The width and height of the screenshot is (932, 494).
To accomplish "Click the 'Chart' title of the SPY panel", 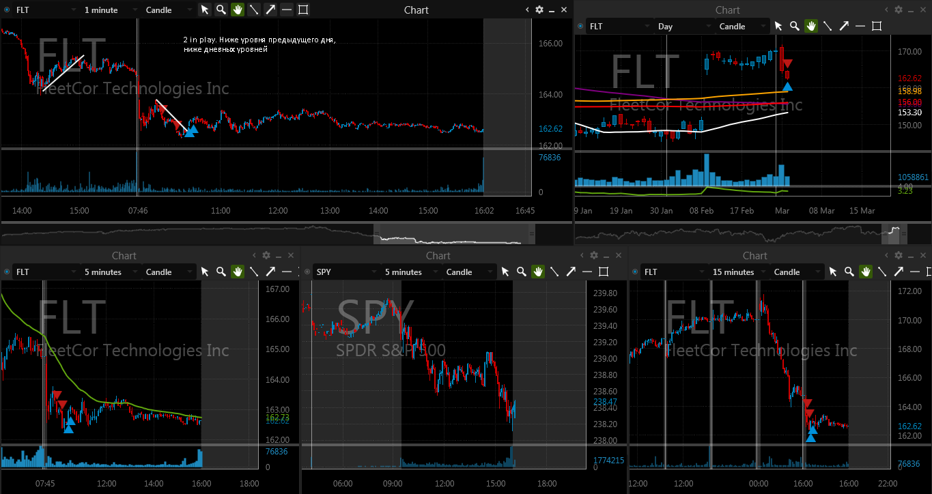I will [438, 255].
